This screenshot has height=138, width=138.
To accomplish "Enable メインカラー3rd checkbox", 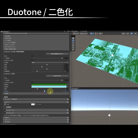I will click(x=5, y=113).
